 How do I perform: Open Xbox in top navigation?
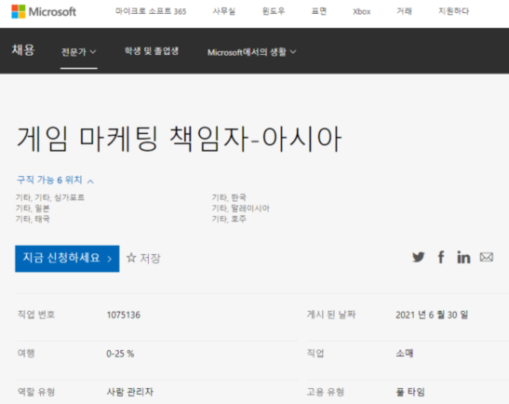(362, 12)
